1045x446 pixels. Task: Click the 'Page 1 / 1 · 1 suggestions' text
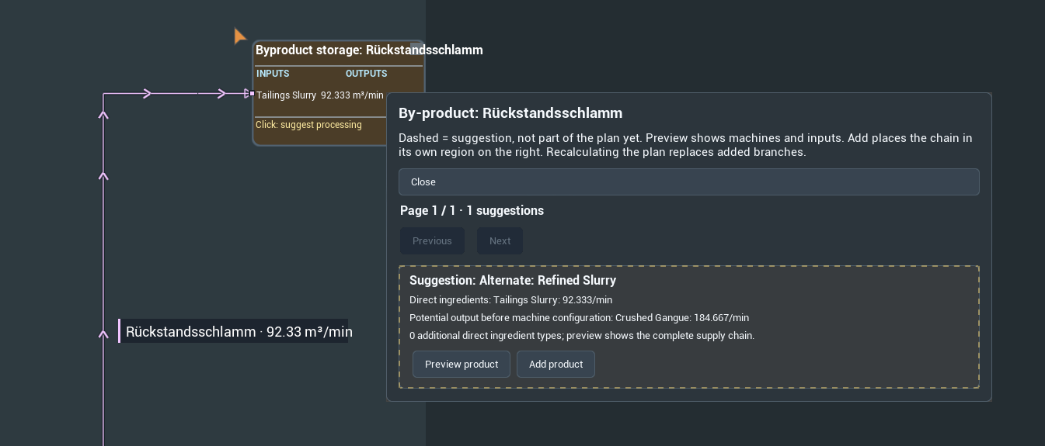click(x=472, y=210)
